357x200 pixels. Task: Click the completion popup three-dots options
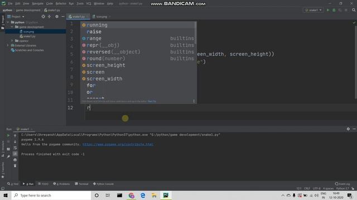[194, 101]
